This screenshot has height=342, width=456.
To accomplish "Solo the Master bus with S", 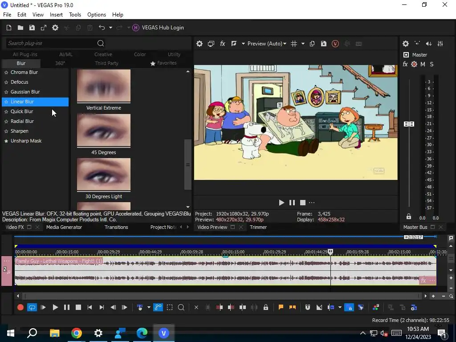I will [x=432, y=64].
